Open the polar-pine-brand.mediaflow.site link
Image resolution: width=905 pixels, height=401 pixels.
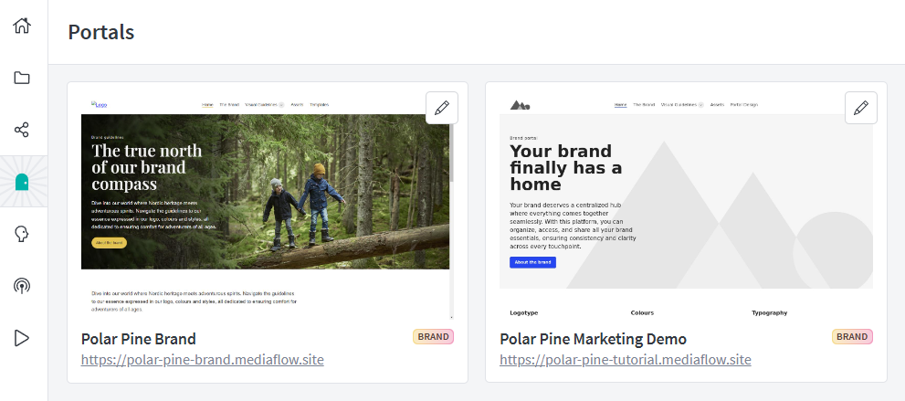[202, 360]
